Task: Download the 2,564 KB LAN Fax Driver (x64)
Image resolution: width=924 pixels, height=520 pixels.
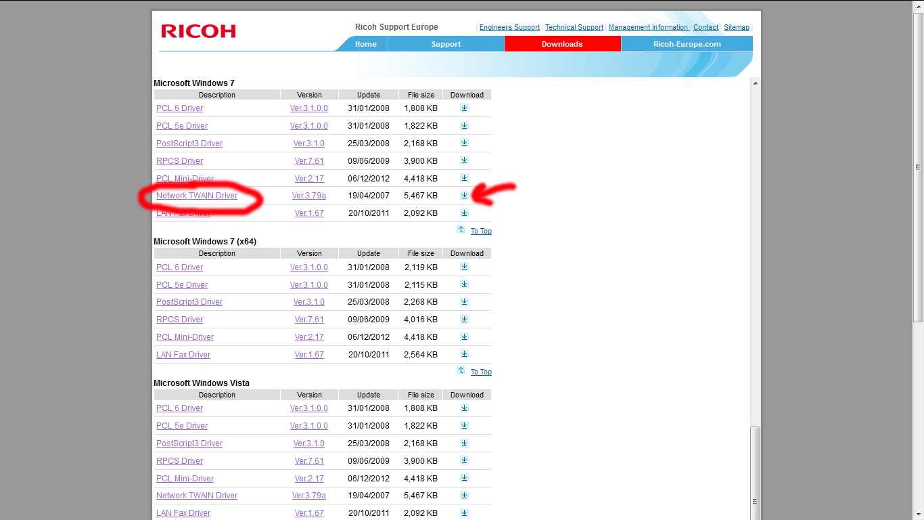Action: [x=464, y=354]
